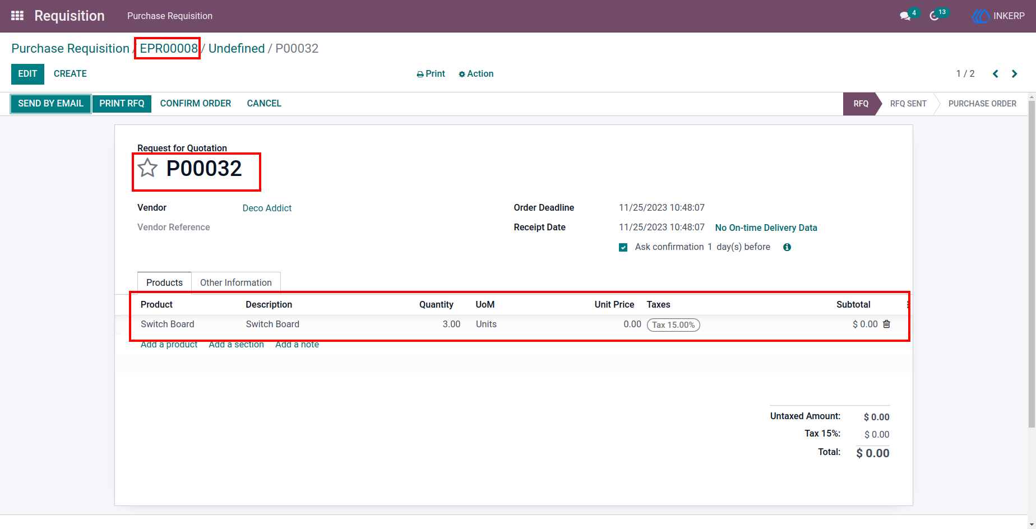The width and height of the screenshot is (1036, 529).
Task: Open the Action dropdown
Action: click(476, 74)
